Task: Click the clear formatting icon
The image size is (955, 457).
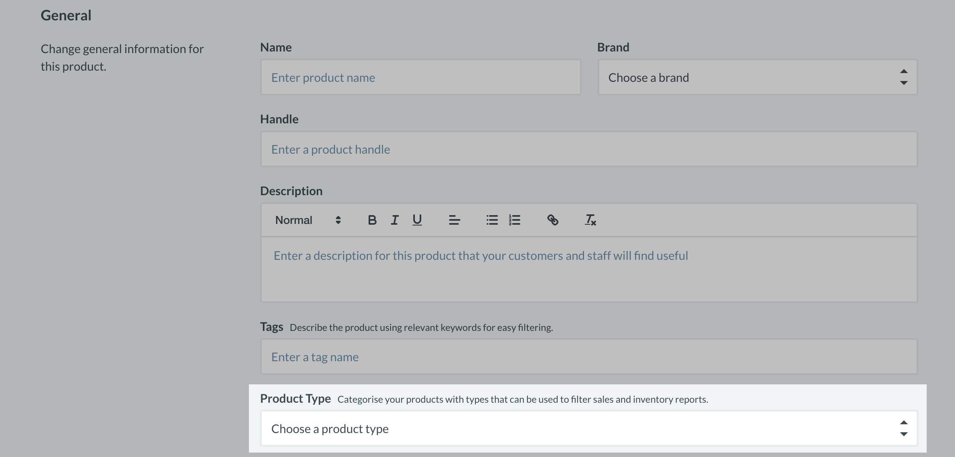Action: pos(590,220)
